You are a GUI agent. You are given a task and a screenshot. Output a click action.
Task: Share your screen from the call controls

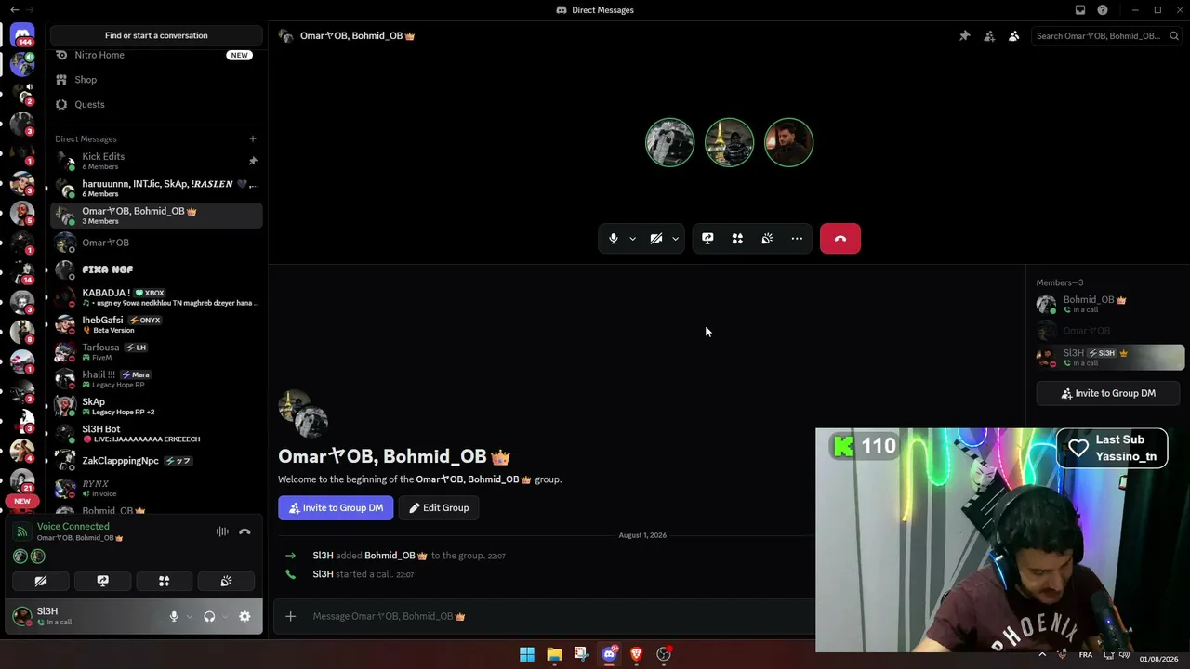pos(707,239)
